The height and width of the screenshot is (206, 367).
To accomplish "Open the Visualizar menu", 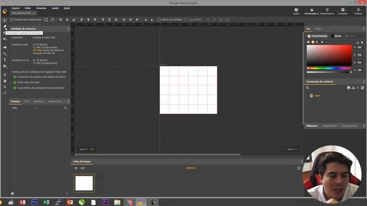I will pyautogui.click(x=41, y=8).
